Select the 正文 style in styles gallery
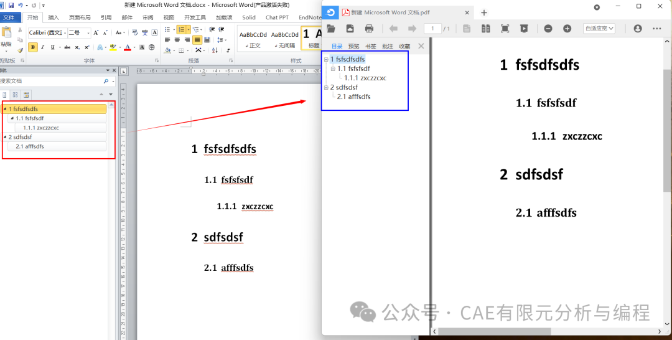Image resolution: width=672 pixels, height=340 pixels. 253,39
